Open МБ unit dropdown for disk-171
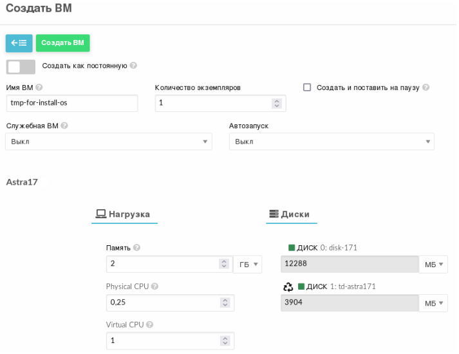This screenshot has height=354, width=459. pyautogui.click(x=434, y=265)
